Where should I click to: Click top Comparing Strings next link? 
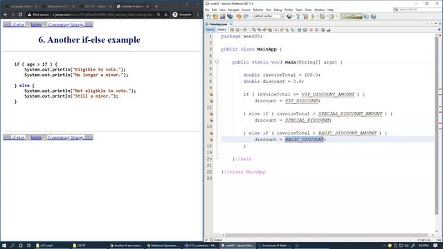click(x=70, y=25)
